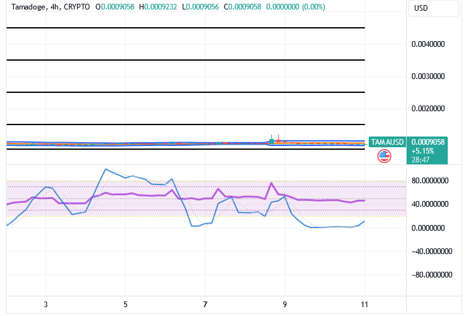Click the 28:47 countdown timer

[x=420, y=160]
